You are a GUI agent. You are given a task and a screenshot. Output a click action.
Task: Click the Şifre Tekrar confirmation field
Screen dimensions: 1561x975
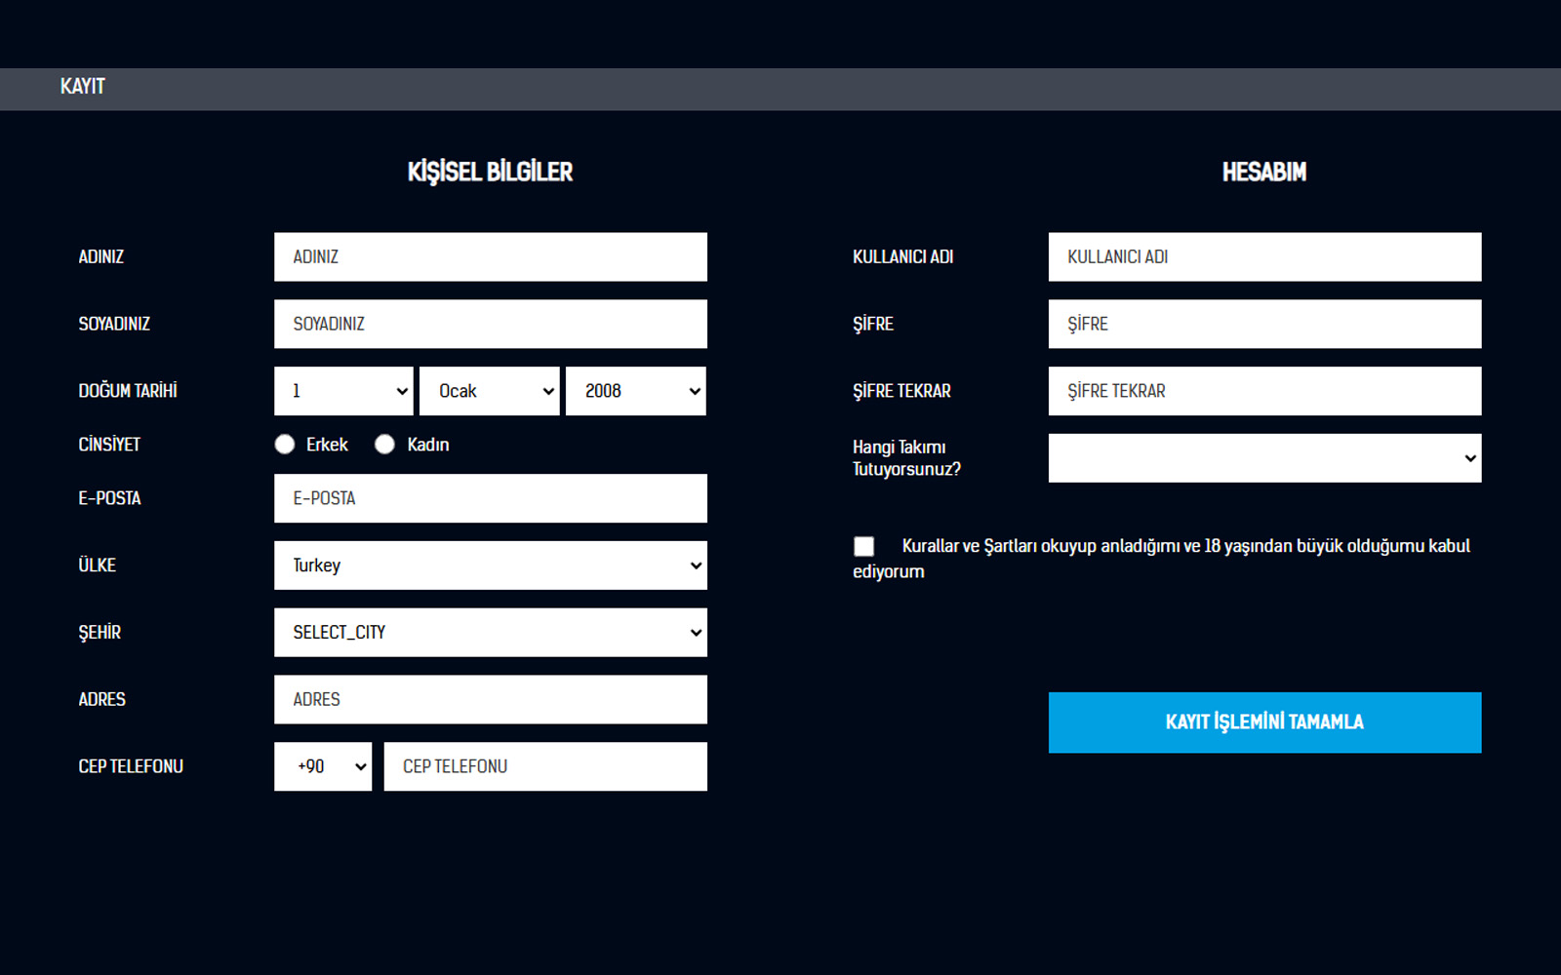(x=1264, y=391)
